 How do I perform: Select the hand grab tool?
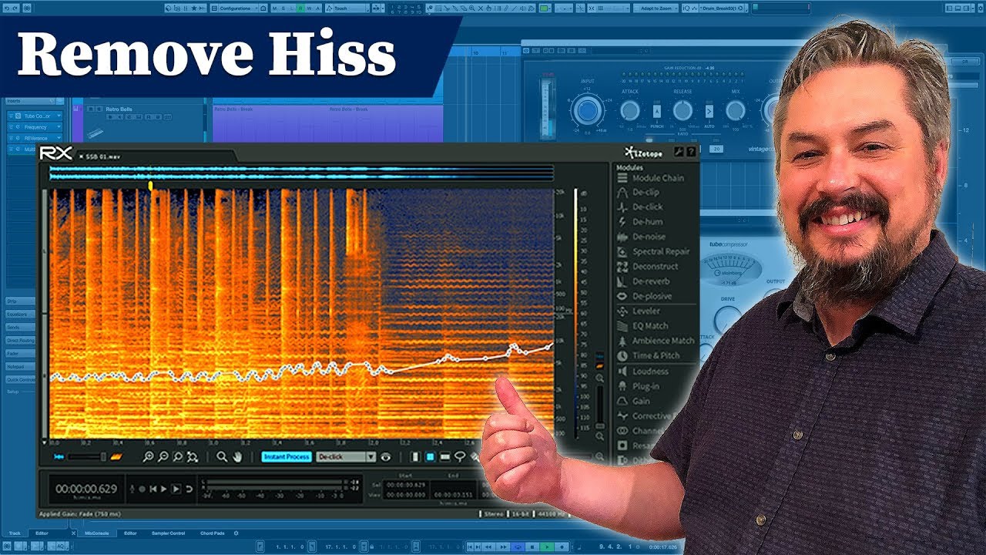238,456
